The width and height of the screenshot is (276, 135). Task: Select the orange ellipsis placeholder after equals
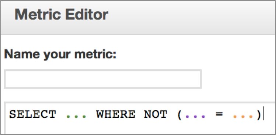243,116
